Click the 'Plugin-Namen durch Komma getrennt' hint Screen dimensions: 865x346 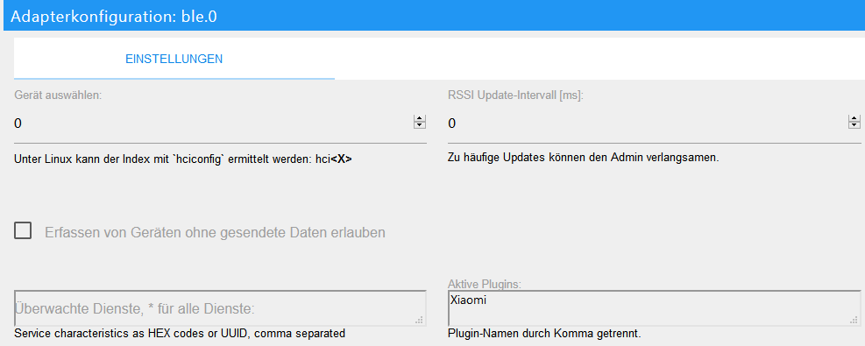pos(544,334)
